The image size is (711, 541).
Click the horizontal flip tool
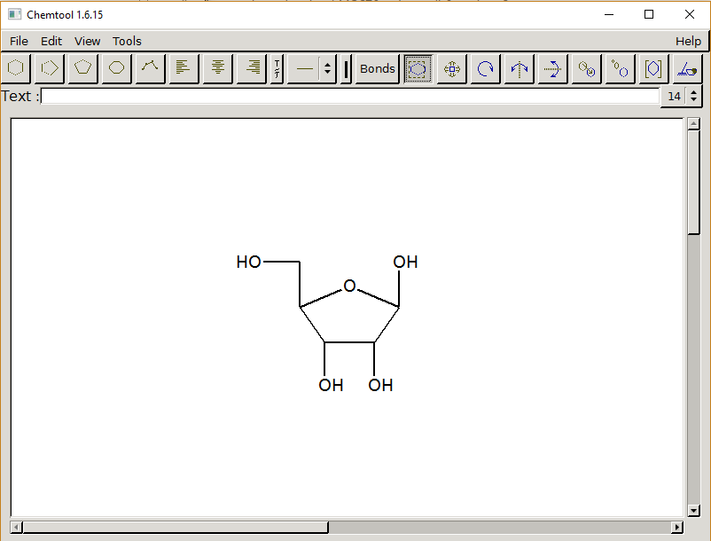[552, 68]
